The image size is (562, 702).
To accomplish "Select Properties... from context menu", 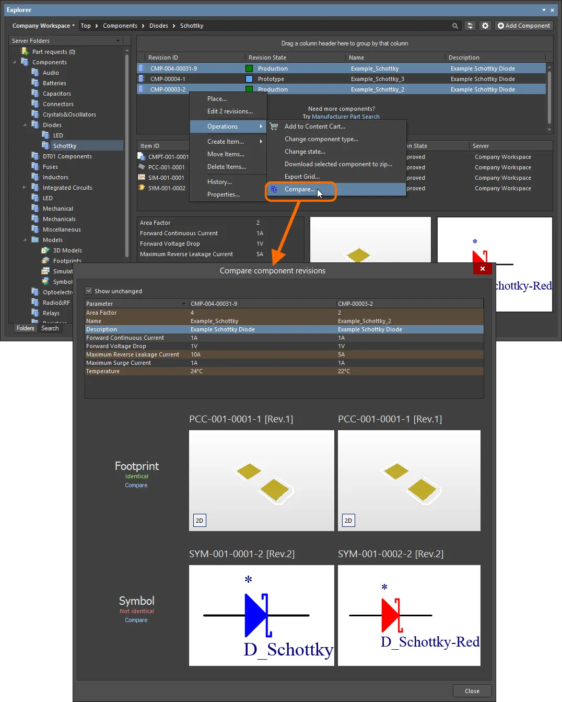I will [228, 194].
